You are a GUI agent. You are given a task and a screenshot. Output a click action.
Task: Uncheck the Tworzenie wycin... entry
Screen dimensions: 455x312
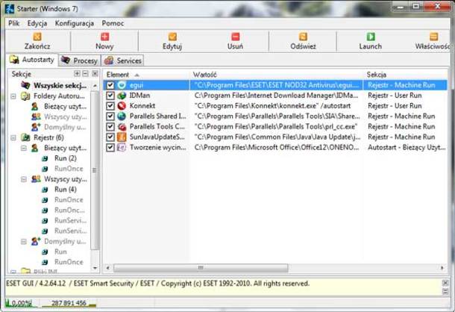(x=110, y=147)
